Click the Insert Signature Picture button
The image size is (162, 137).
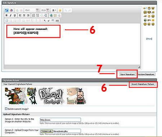tap(143, 84)
